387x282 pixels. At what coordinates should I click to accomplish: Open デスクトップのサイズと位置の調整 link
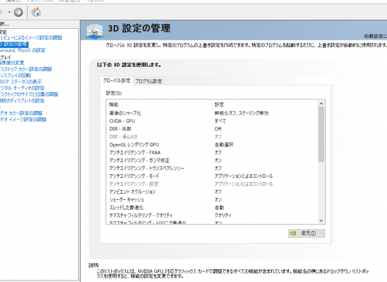click(29, 94)
